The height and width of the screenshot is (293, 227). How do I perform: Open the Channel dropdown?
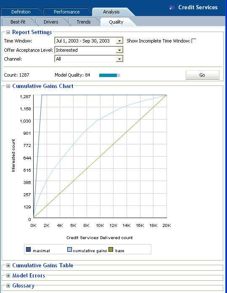[119, 59]
